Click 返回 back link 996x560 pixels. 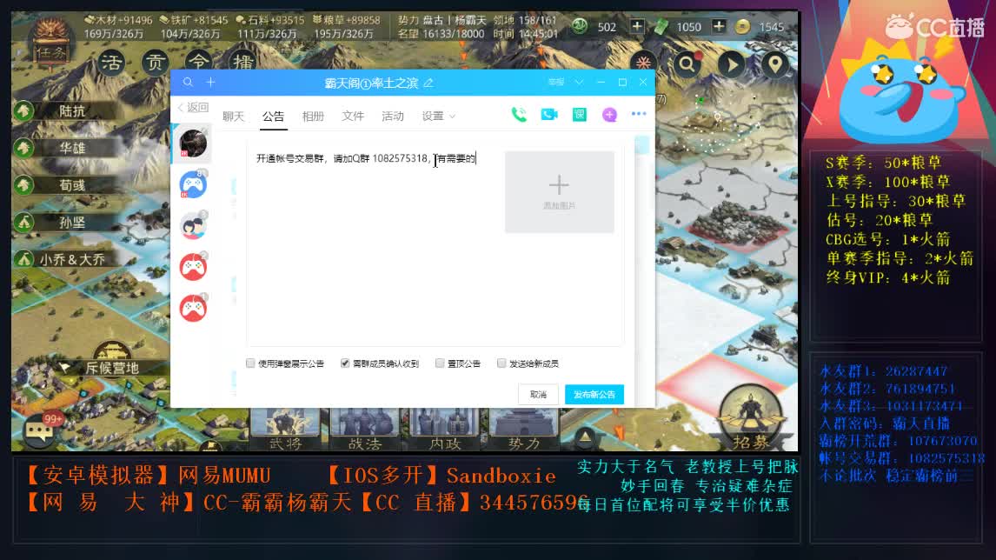coord(193,108)
